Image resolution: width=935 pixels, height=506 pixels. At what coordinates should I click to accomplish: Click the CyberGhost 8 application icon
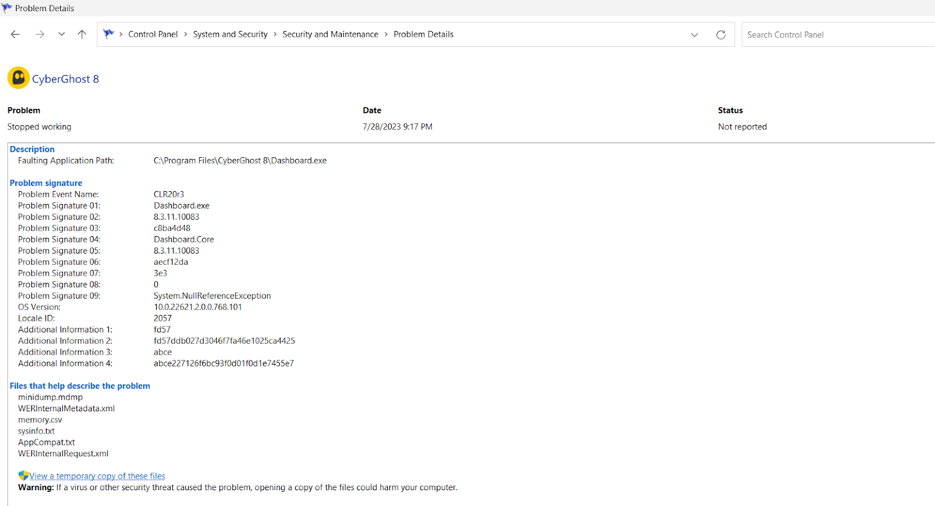pos(18,78)
